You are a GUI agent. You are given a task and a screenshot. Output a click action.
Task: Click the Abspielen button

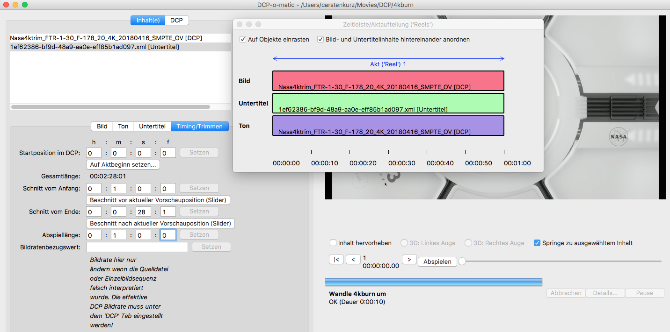coord(437,261)
